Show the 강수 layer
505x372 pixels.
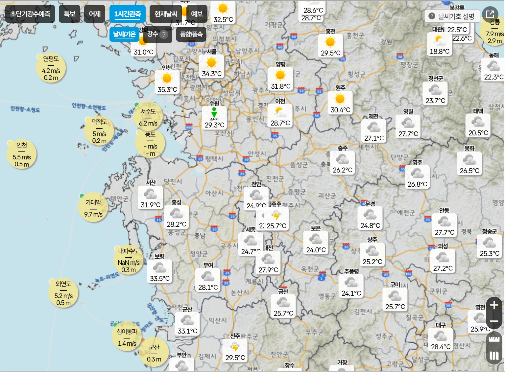coord(153,34)
